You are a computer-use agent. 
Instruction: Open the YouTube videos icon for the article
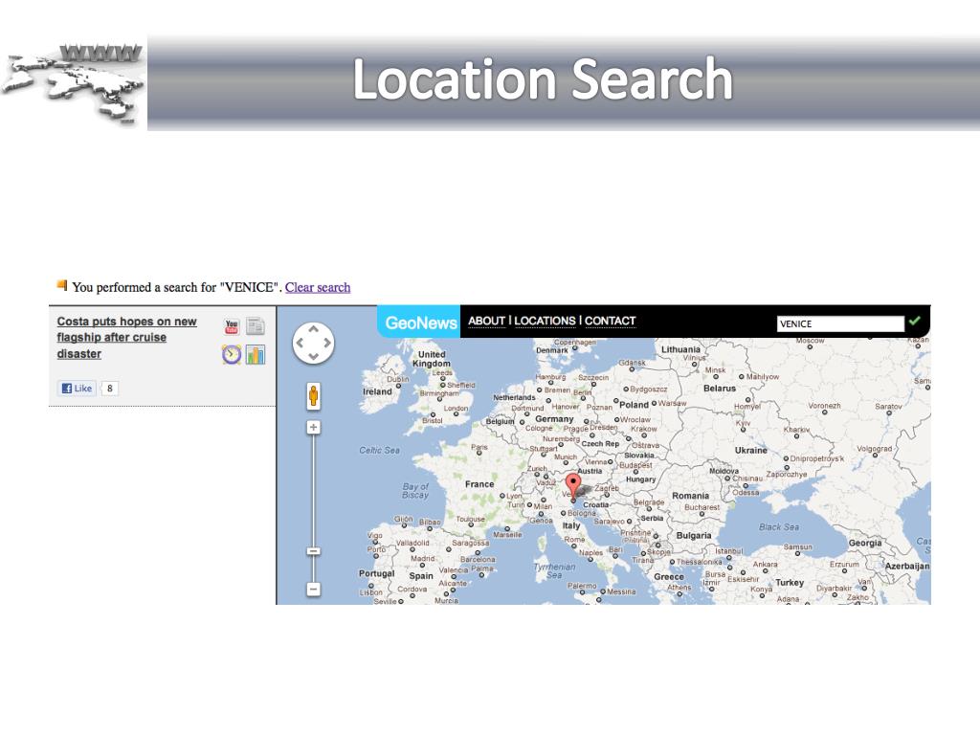click(x=232, y=326)
